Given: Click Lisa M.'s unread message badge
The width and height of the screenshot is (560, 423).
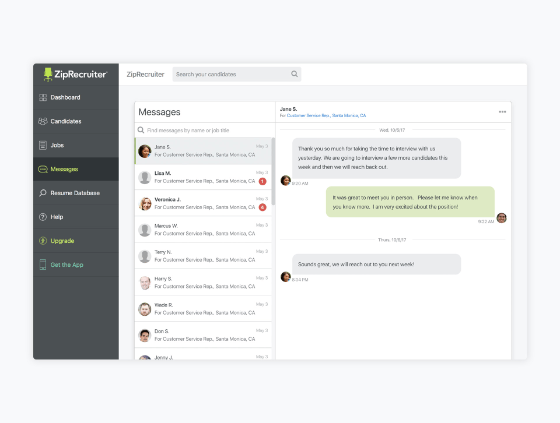Looking at the screenshot, I should pos(262,181).
